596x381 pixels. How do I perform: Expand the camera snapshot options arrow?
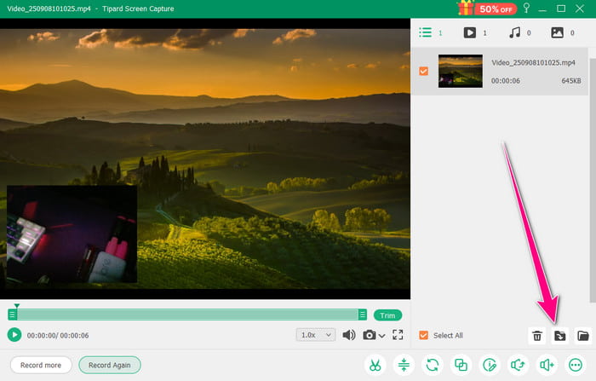click(x=382, y=336)
